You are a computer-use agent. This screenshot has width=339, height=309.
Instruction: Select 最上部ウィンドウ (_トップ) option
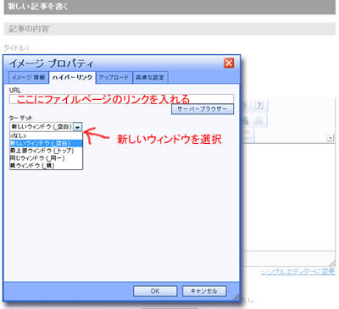pos(46,151)
